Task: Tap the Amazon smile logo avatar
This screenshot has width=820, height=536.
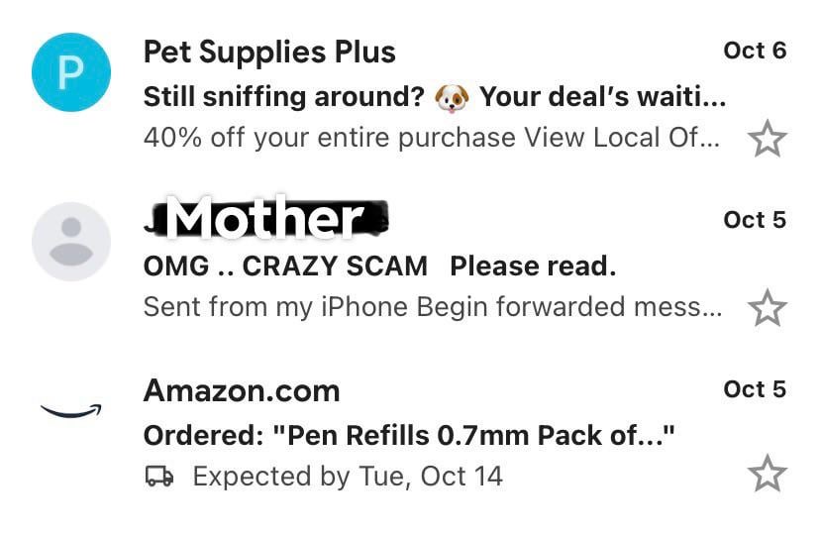Action: pos(71,409)
